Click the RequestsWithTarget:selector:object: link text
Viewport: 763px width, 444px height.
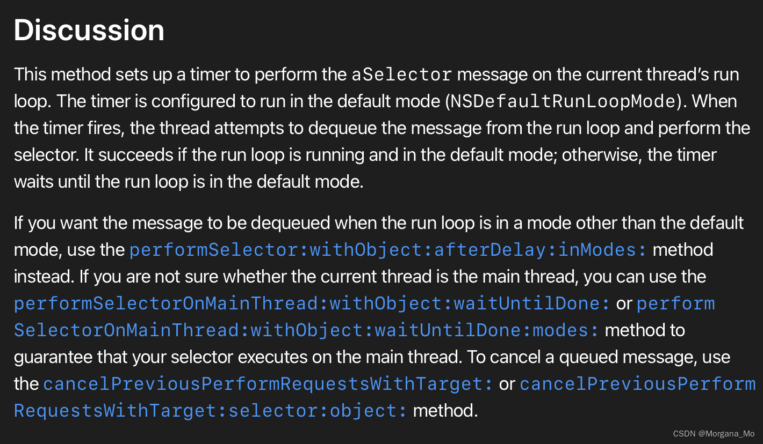(211, 411)
